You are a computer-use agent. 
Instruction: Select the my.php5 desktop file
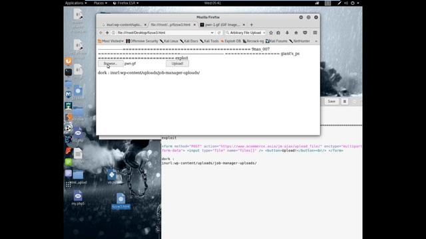click(x=78, y=198)
